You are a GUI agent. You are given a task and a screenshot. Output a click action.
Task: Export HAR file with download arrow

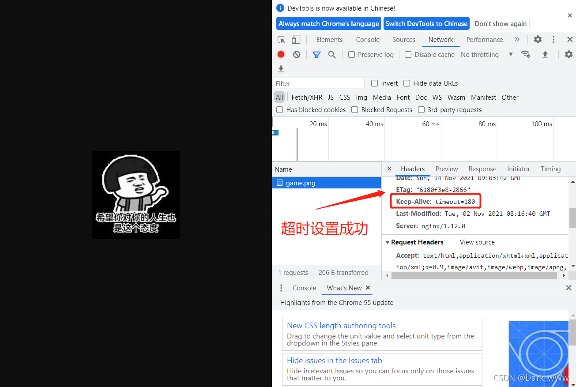281,69
